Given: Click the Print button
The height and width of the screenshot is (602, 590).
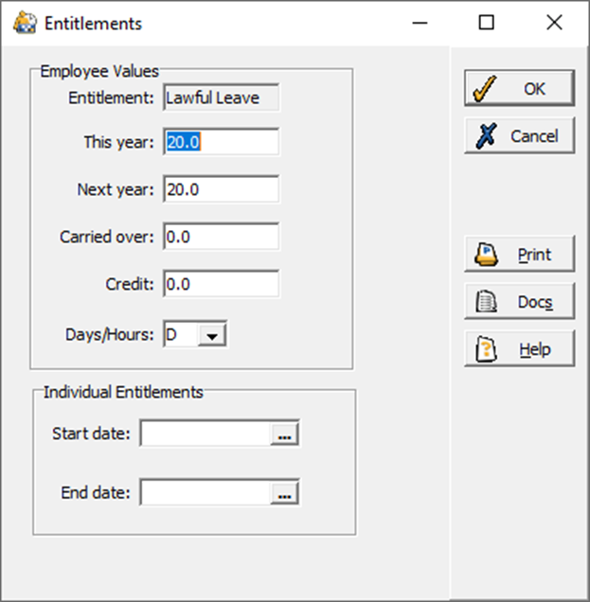Looking at the screenshot, I should pyautogui.click(x=519, y=255).
